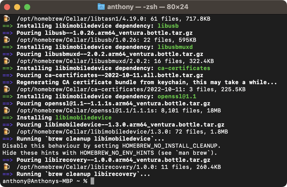Click the beer mug beside libimobiledevice/1.3.0 path

coord(7,132)
